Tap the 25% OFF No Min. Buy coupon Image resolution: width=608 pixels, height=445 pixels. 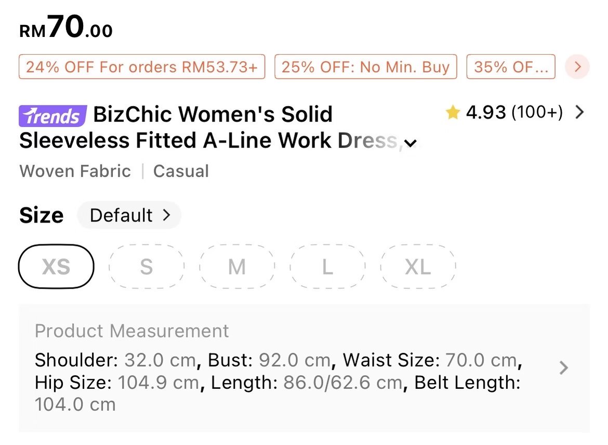tap(365, 67)
